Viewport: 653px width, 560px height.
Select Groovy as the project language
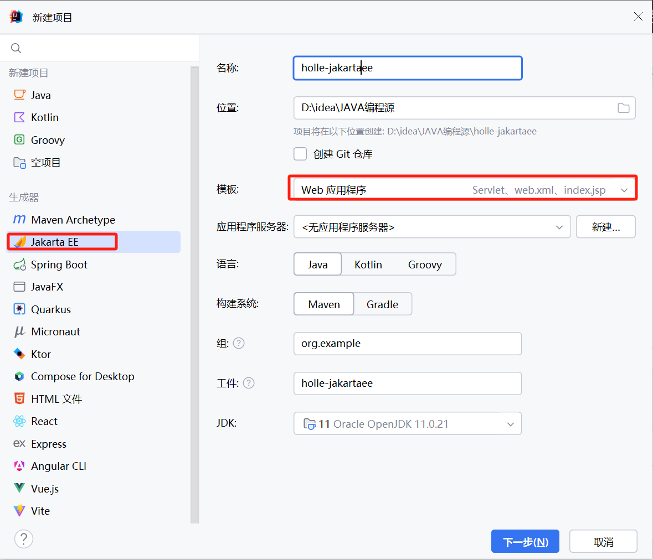425,265
